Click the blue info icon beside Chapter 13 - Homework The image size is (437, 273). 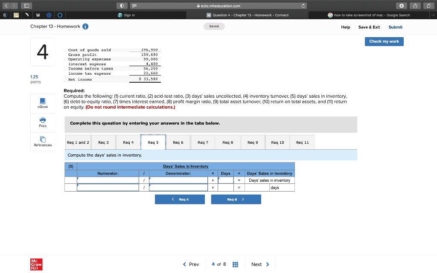click(x=85, y=26)
